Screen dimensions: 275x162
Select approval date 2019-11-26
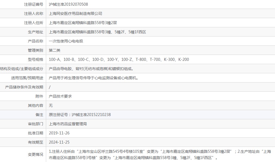(59, 133)
